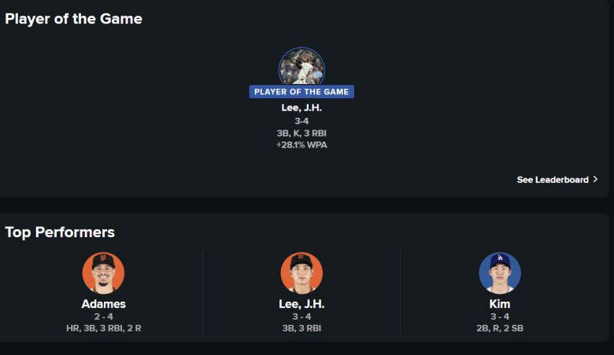
Task: Click Kim's 3 - 4 batting line
Action: pos(500,317)
